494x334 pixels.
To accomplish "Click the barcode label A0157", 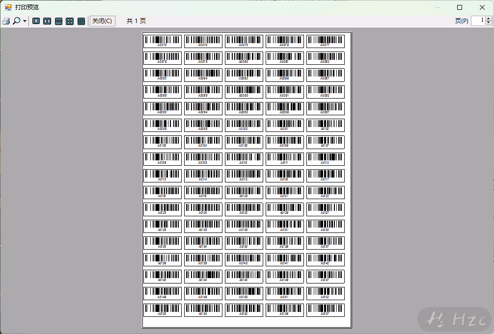I will pos(326,310).
